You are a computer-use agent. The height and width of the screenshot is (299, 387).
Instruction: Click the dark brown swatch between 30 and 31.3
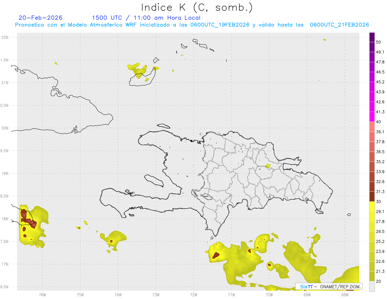pos(372,197)
